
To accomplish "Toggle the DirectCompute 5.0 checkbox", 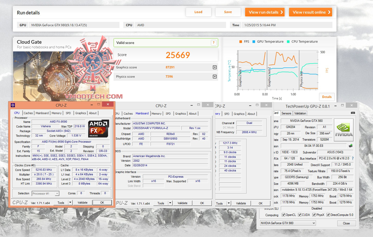I will [328, 215].
